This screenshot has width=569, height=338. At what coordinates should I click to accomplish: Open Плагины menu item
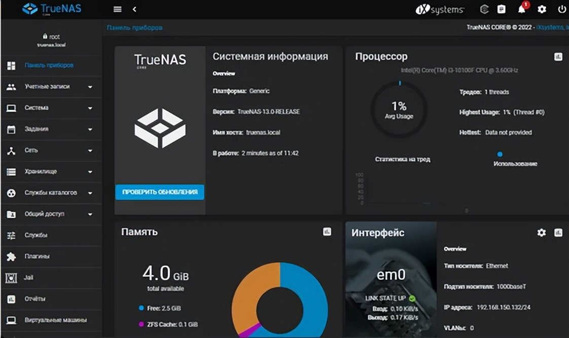click(x=51, y=257)
